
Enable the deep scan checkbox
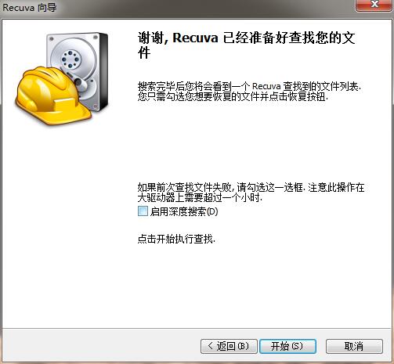pyautogui.click(x=143, y=211)
